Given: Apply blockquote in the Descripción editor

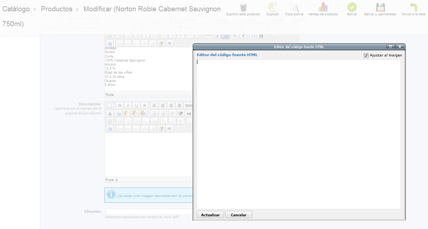Looking at the screenshot, I should coord(189,113).
